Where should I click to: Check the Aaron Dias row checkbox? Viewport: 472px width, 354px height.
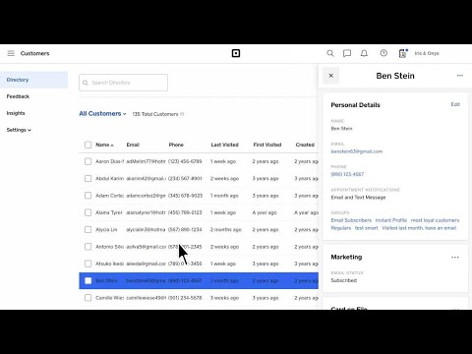click(88, 161)
